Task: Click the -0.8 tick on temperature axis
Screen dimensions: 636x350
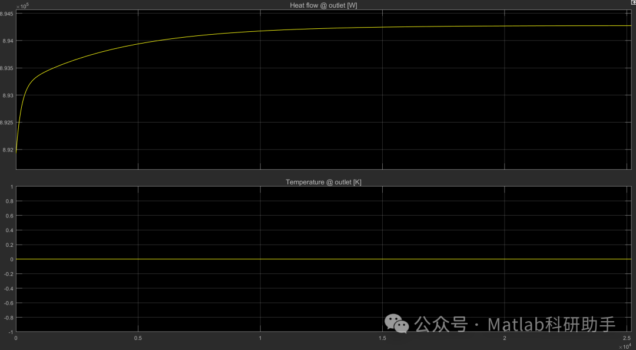Action: (8, 318)
